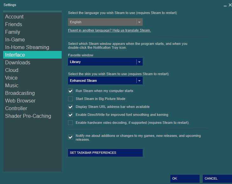Switch to Downloads settings

pos(32,62)
